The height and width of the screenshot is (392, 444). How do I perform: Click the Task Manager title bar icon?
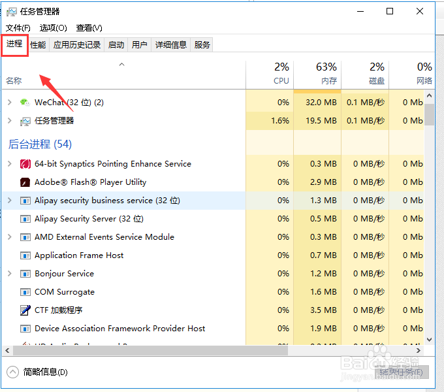12,12
